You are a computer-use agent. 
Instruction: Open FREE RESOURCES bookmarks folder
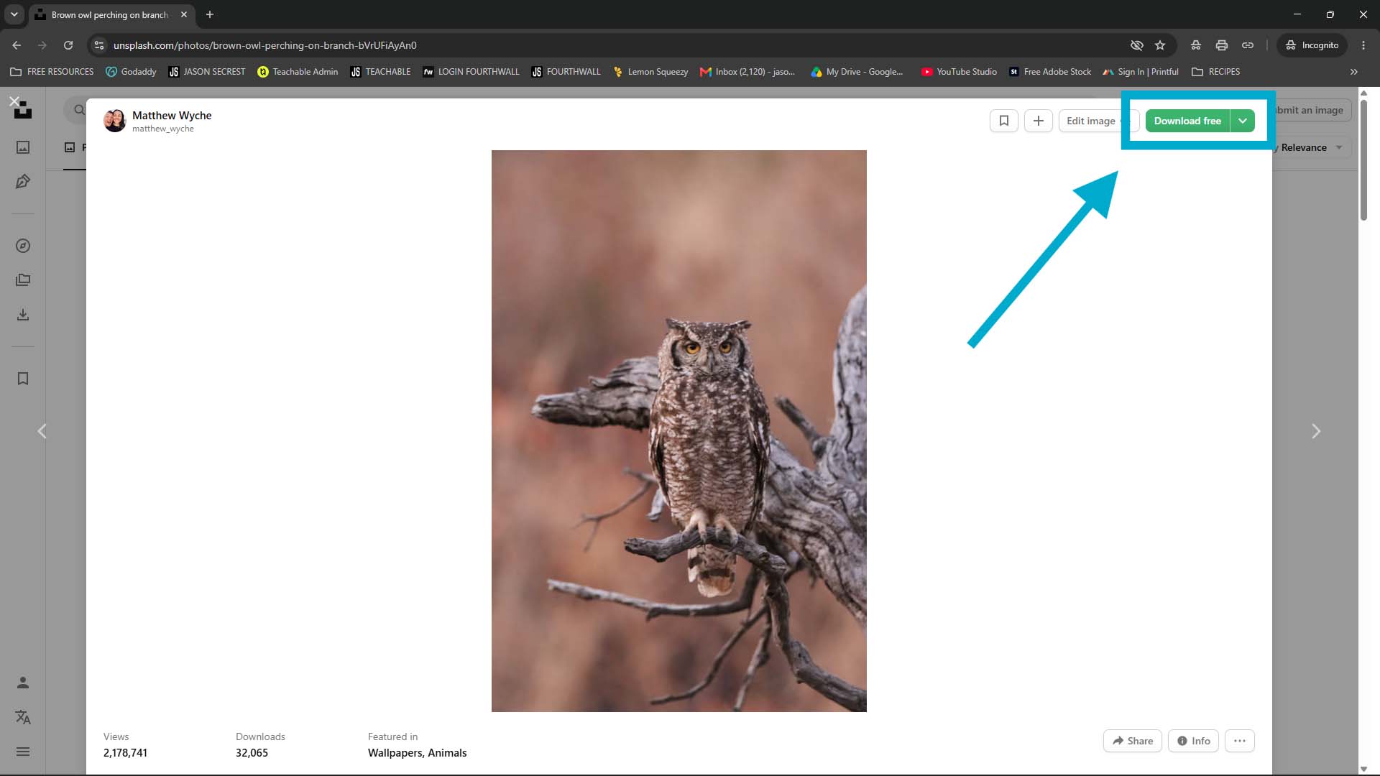(52, 72)
